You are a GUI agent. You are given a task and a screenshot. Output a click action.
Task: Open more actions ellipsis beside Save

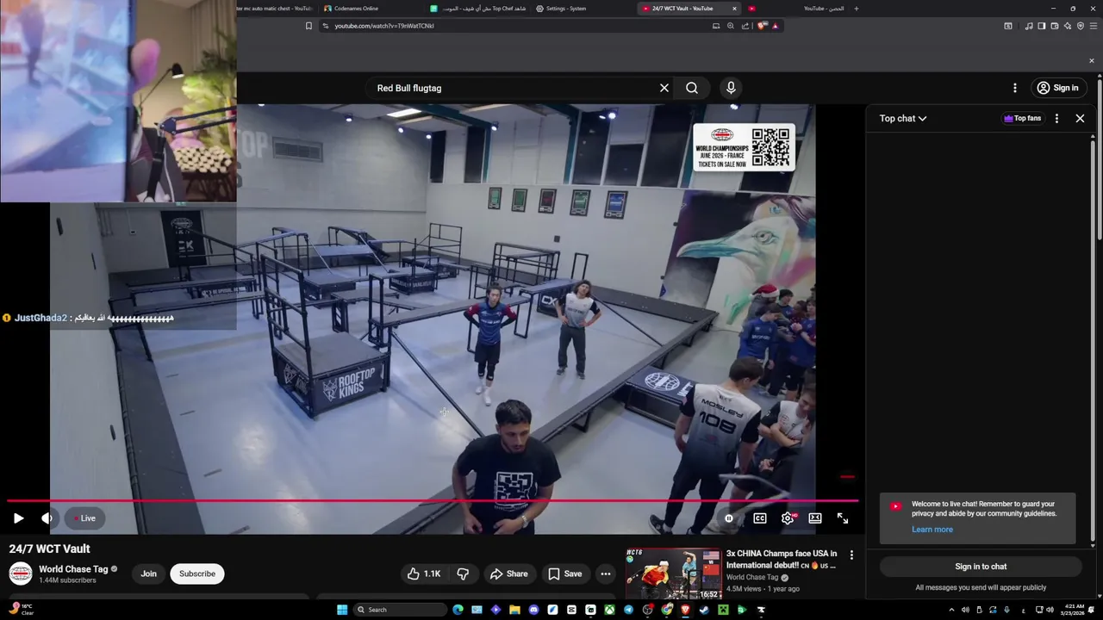click(x=606, y=573)
